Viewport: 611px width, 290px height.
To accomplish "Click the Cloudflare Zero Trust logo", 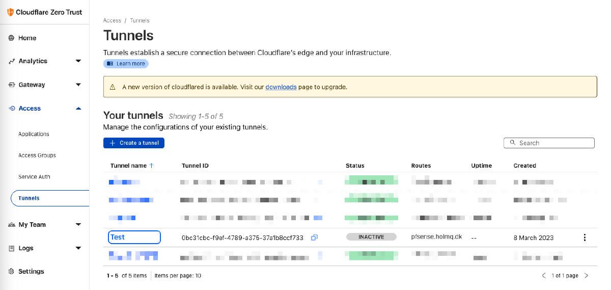I will click(10, 12).
